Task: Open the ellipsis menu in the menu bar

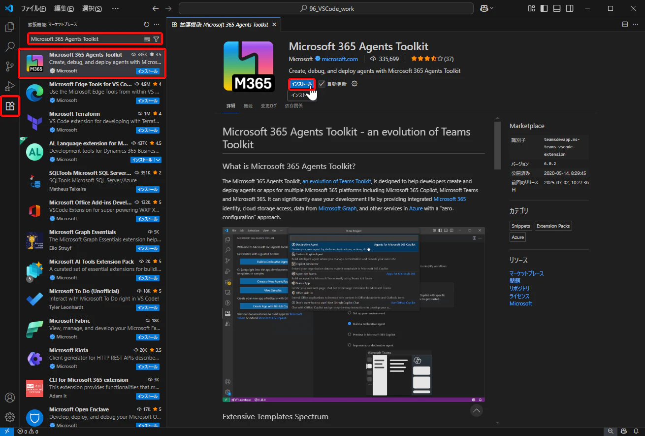Action: pyautogui.click(x=115, y=8)
